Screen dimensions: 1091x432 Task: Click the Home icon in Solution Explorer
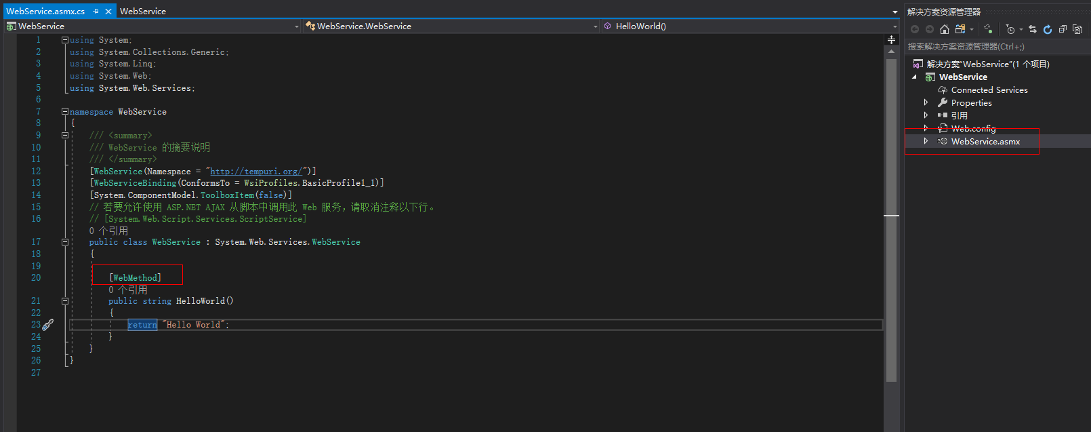(x=945, y=29)
